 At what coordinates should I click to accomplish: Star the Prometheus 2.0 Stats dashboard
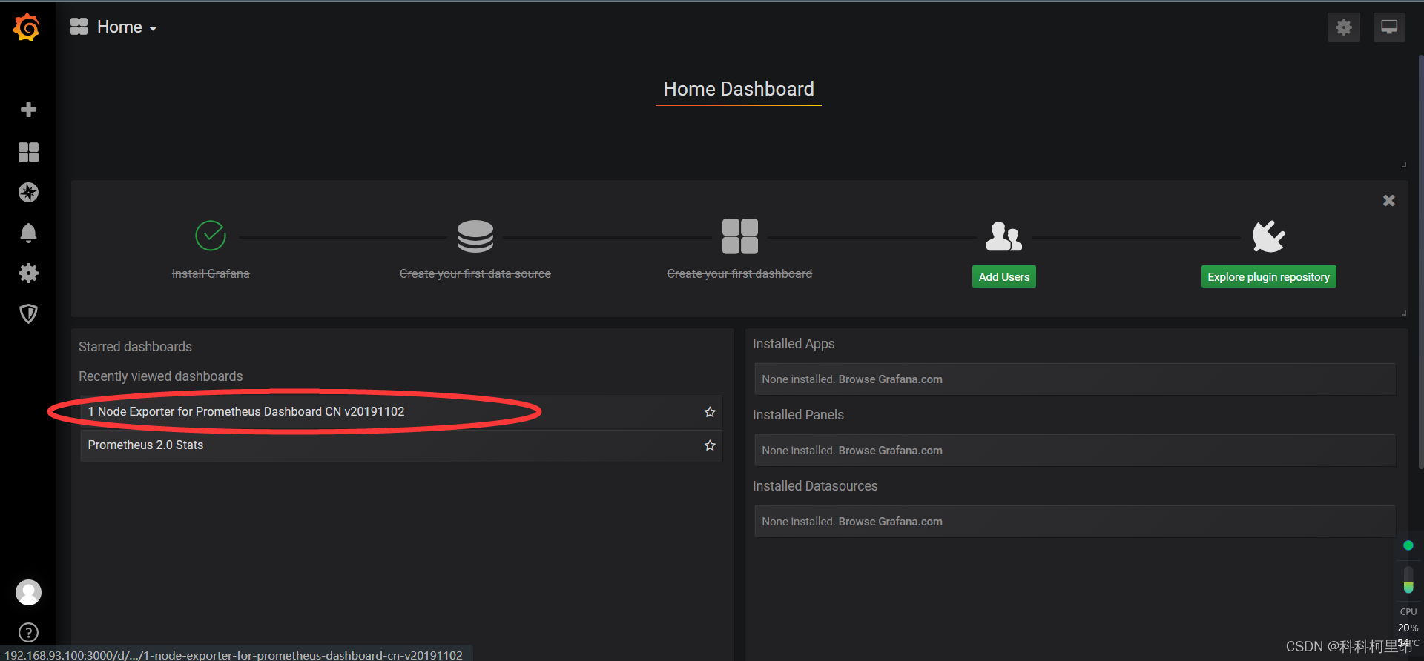710,445
